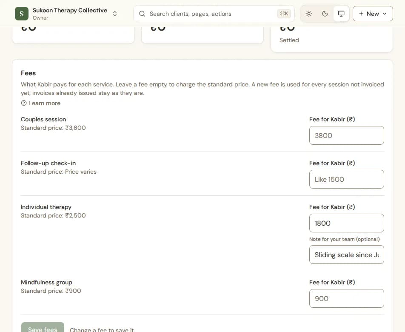Click the Mindfulness group service name
The height and width of the screenshot is (332, 405).
(46, 282)
